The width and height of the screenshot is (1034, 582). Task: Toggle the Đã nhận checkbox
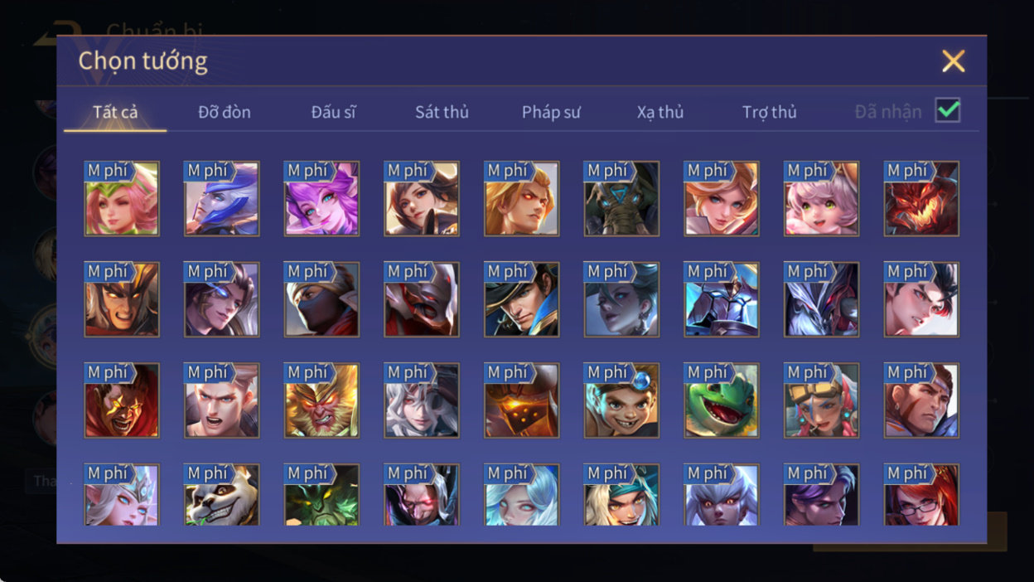(948, 110)
